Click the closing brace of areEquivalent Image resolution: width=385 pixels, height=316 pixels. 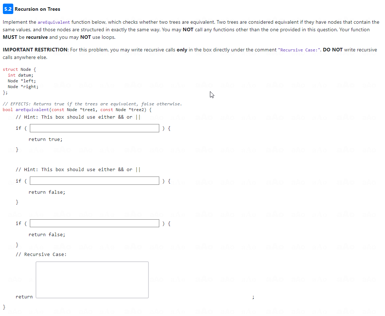(4, 307)
